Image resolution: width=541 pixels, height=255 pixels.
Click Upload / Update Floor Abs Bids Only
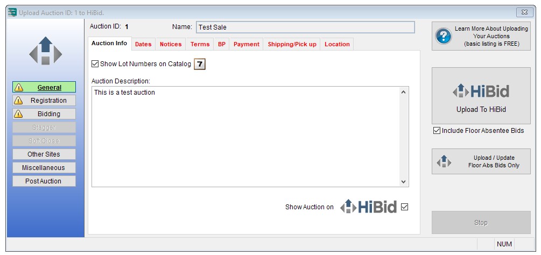point(481,161)
